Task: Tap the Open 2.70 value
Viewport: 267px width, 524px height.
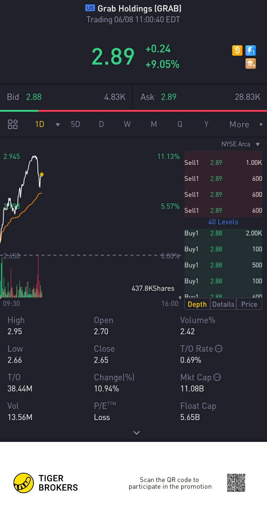Action: pos(101,331)
